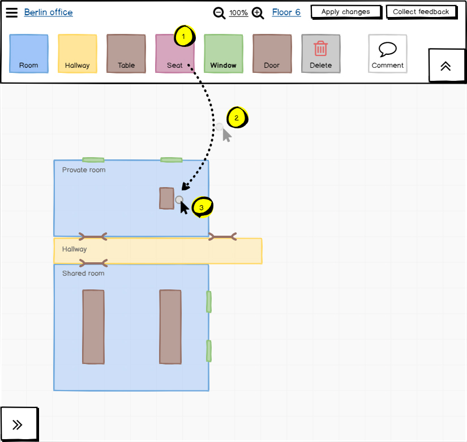Open the Berlin office link
The image size is (467, 442).
pos(48,12)
